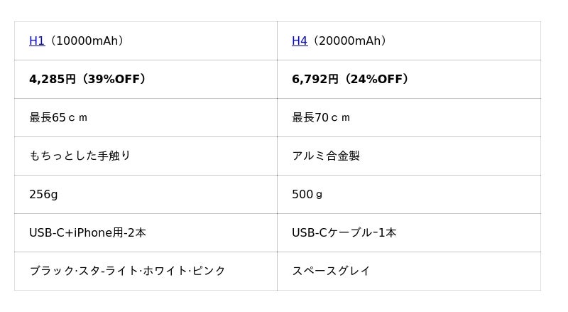The height and width of the screenshot is (312, 568).
Task: Click the 最長70cm length cell
Action: click(321, 118)
